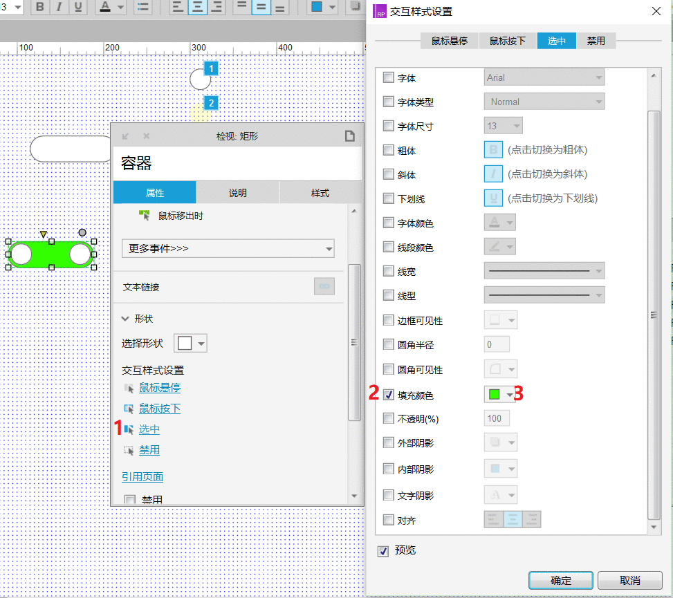The height and width of the screenshot is (598, 673).
Task: Enable the 字体尺寸 checkbox
Action: tap(389, 126)
